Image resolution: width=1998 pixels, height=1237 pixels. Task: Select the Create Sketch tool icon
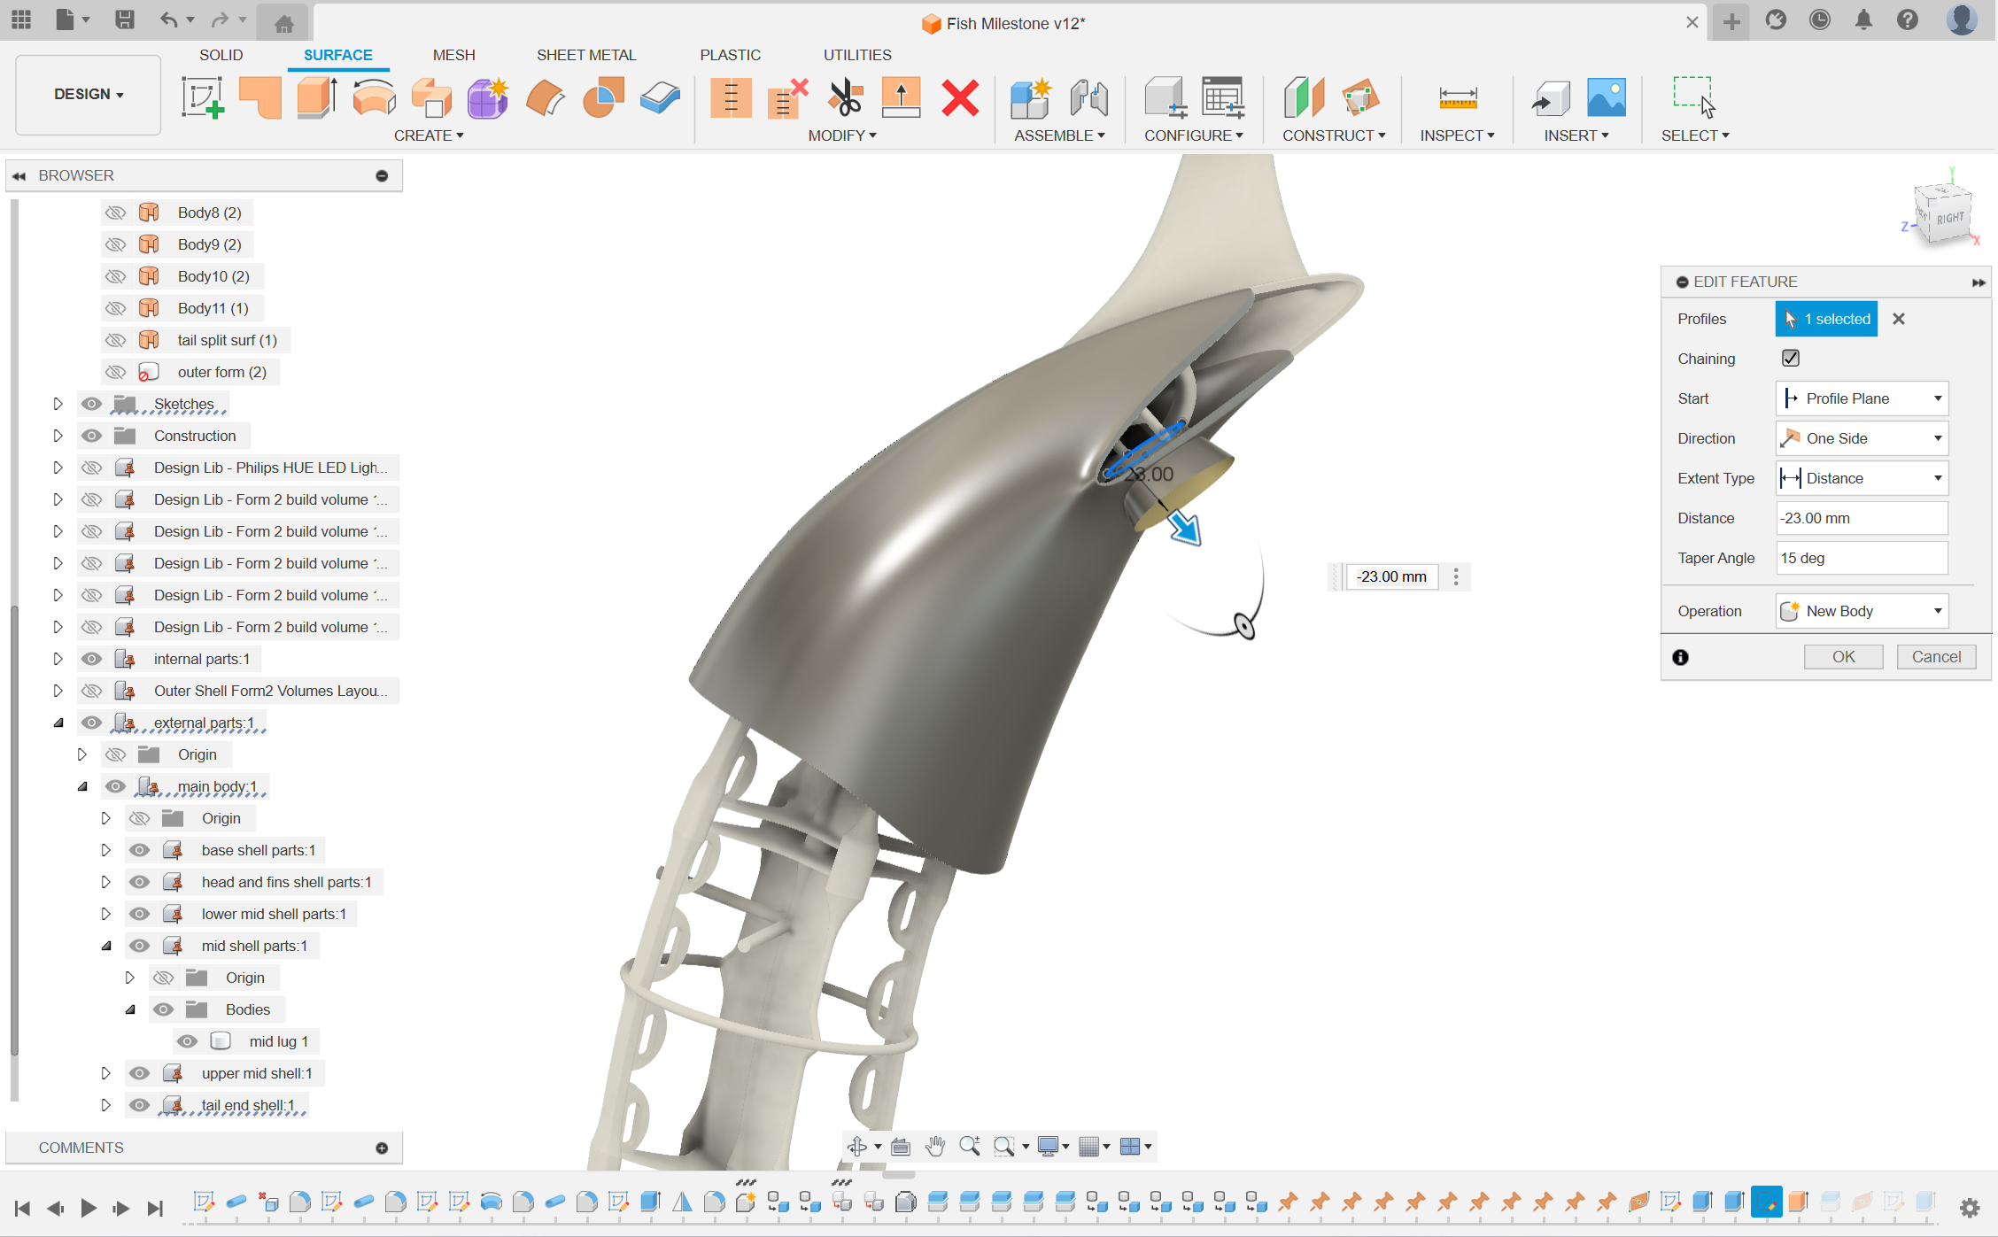203,97
